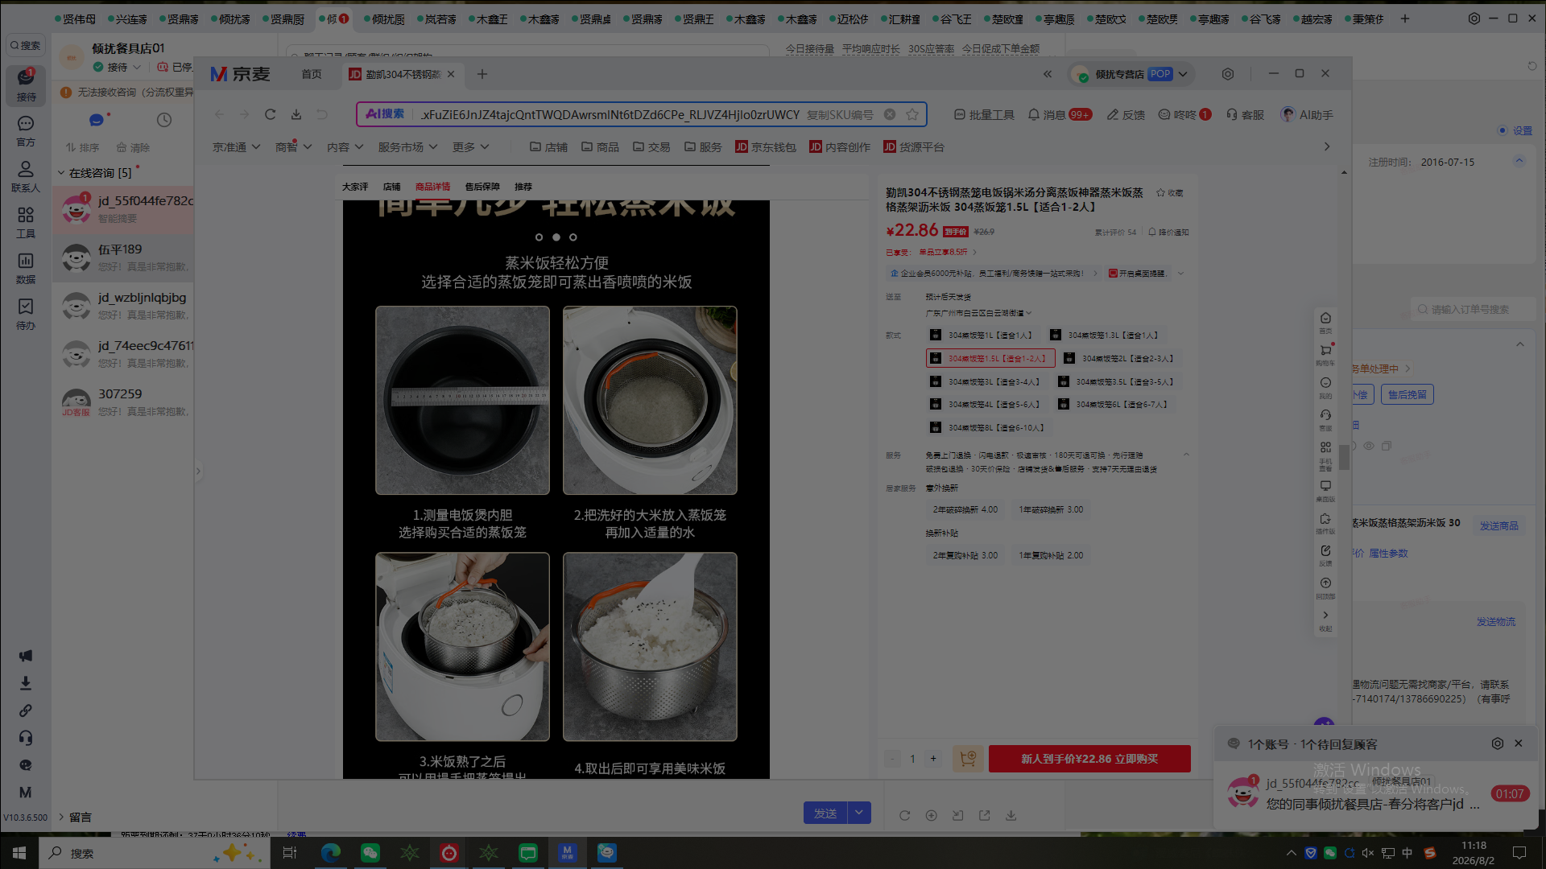Click the 新人到手价¥22.86 立即购买 button

(x=1089, y=758)
